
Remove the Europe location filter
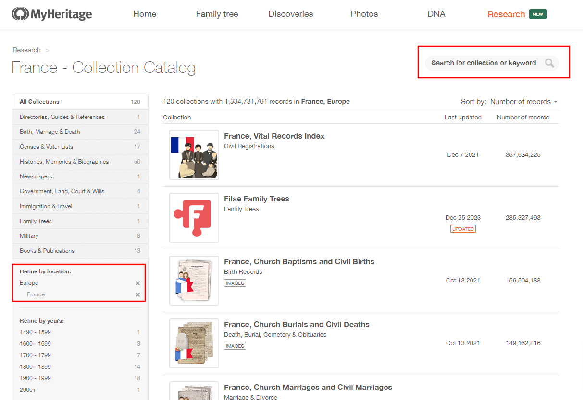138,283
